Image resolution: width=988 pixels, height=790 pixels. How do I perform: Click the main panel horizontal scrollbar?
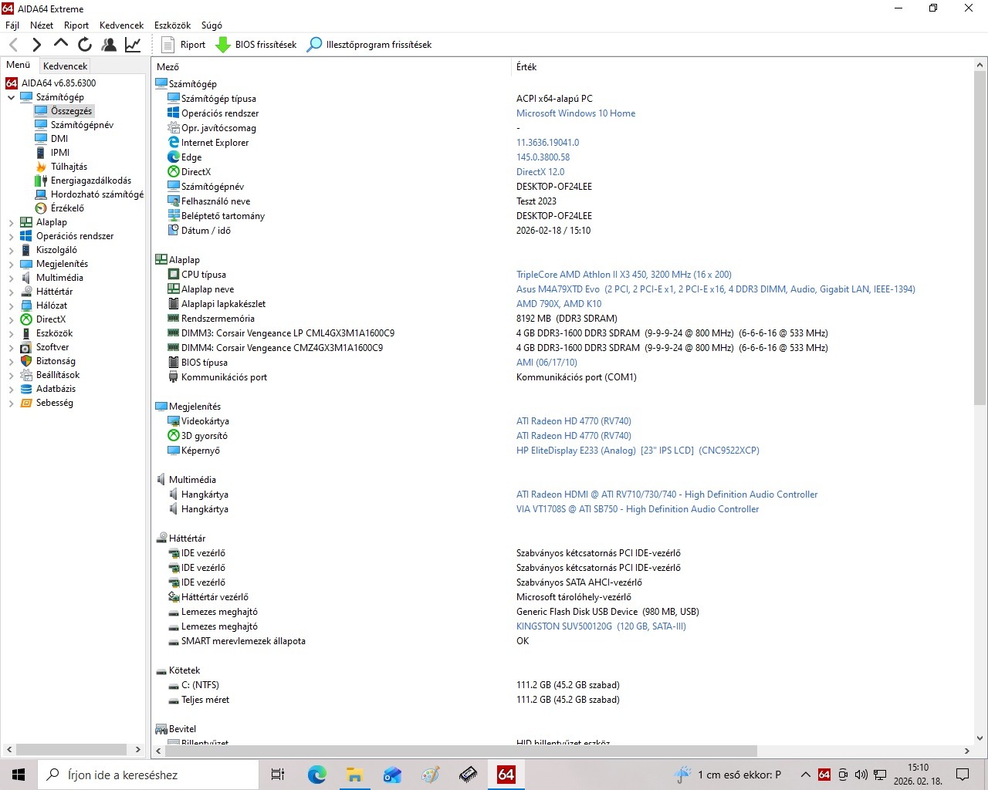pyautogui.click(x=461, y=751)
